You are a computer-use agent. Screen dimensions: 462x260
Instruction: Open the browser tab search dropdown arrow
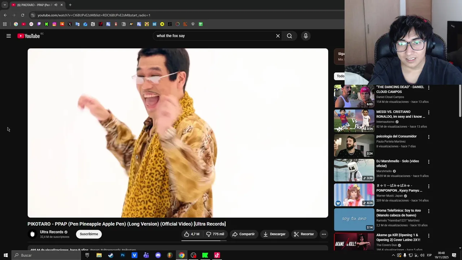[5, 5]
